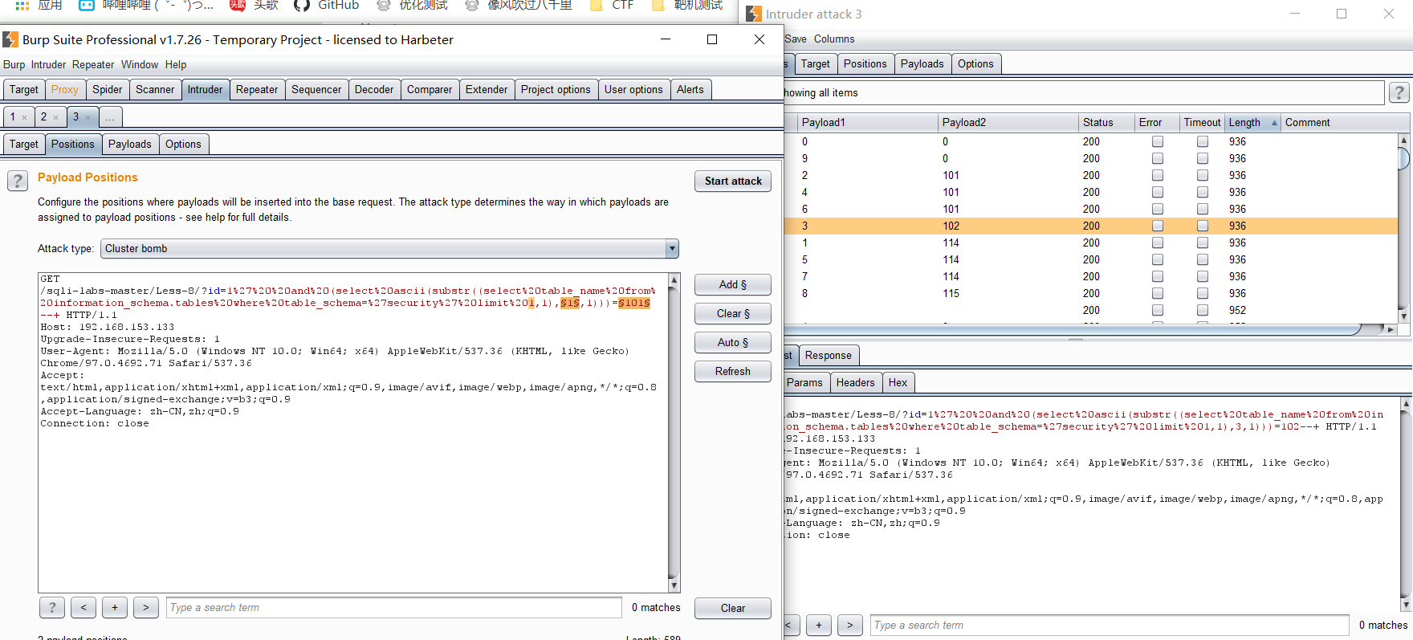Switch to the Decoder tab
Image resolution: width=1413 pixels, height=640 pixels.
click(374, 90)
